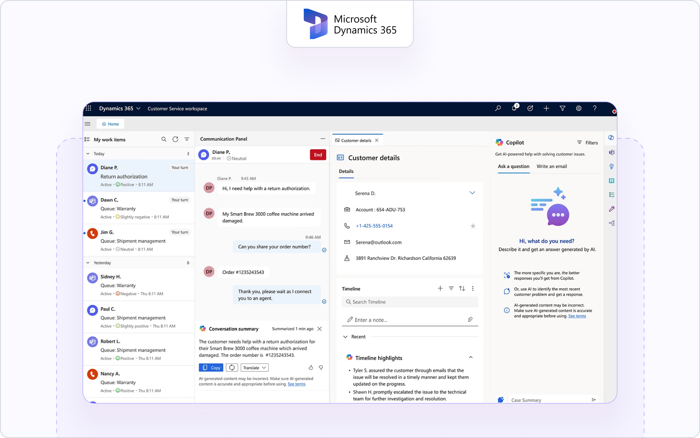Click the Order #1235243543 message

coord(243,272)
